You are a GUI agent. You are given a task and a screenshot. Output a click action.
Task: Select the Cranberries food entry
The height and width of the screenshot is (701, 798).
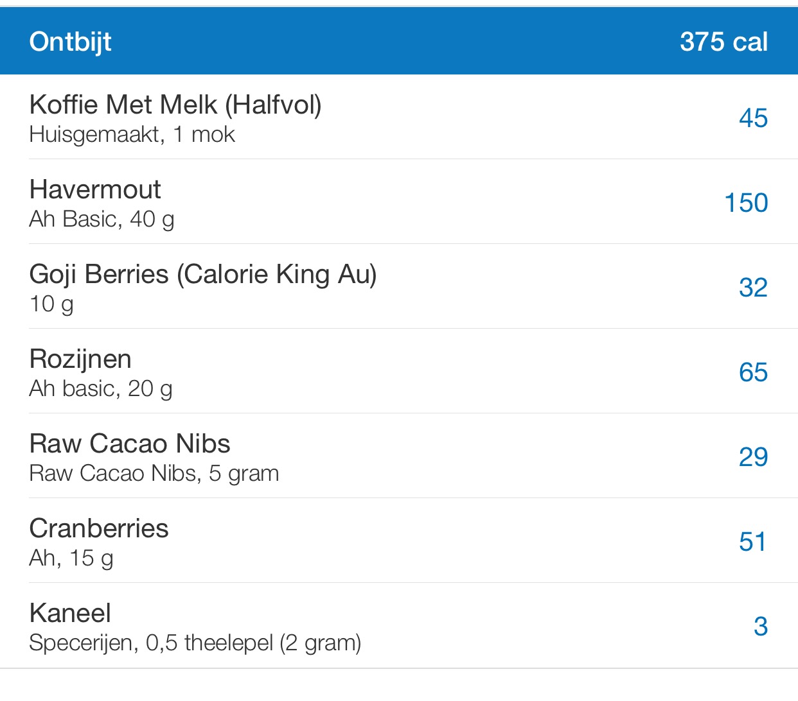click(x=99, y=528)
